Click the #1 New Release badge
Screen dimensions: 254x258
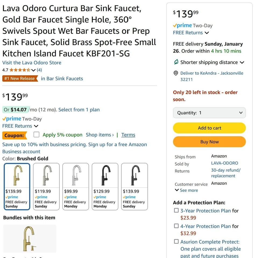[20, 78]
